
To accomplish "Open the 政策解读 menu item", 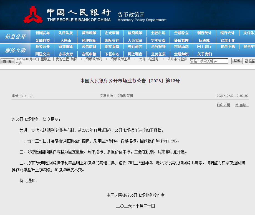I will [66, 47].
